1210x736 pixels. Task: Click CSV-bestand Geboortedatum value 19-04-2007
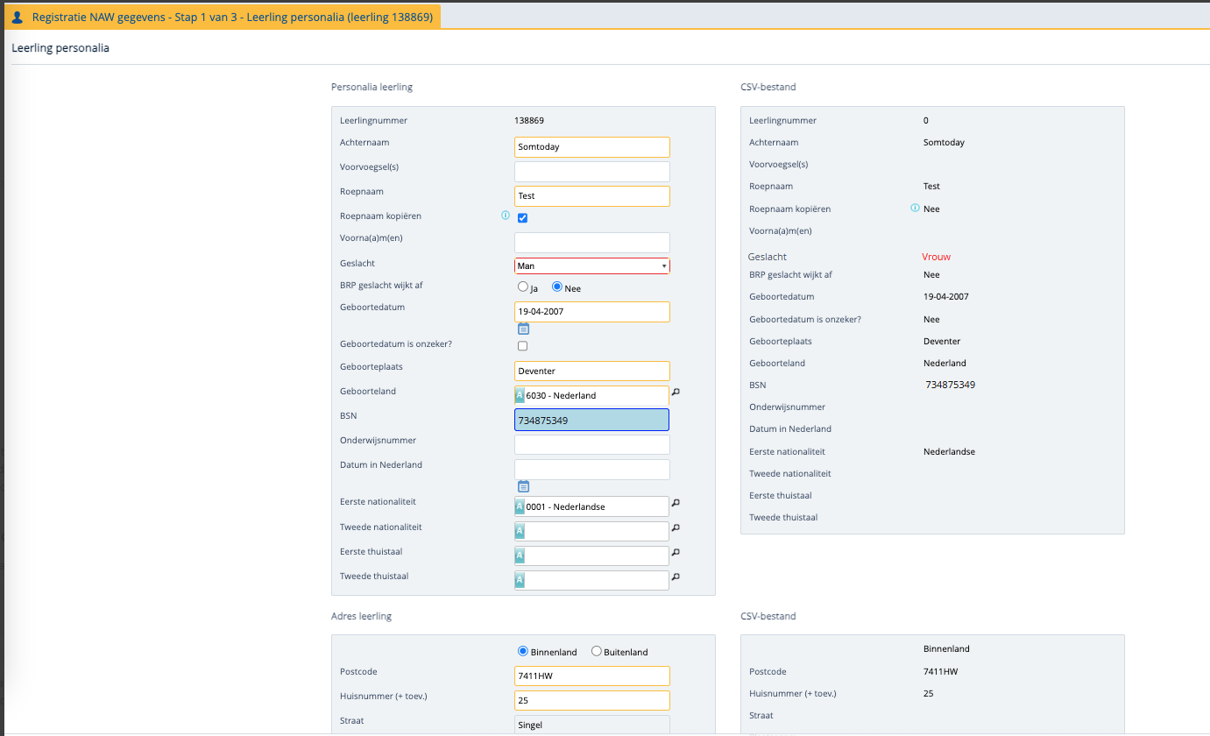tap(946, 296)
